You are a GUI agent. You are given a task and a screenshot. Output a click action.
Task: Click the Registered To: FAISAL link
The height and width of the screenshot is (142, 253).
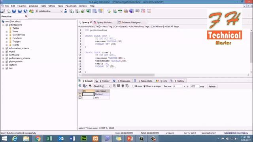(236, 133)
